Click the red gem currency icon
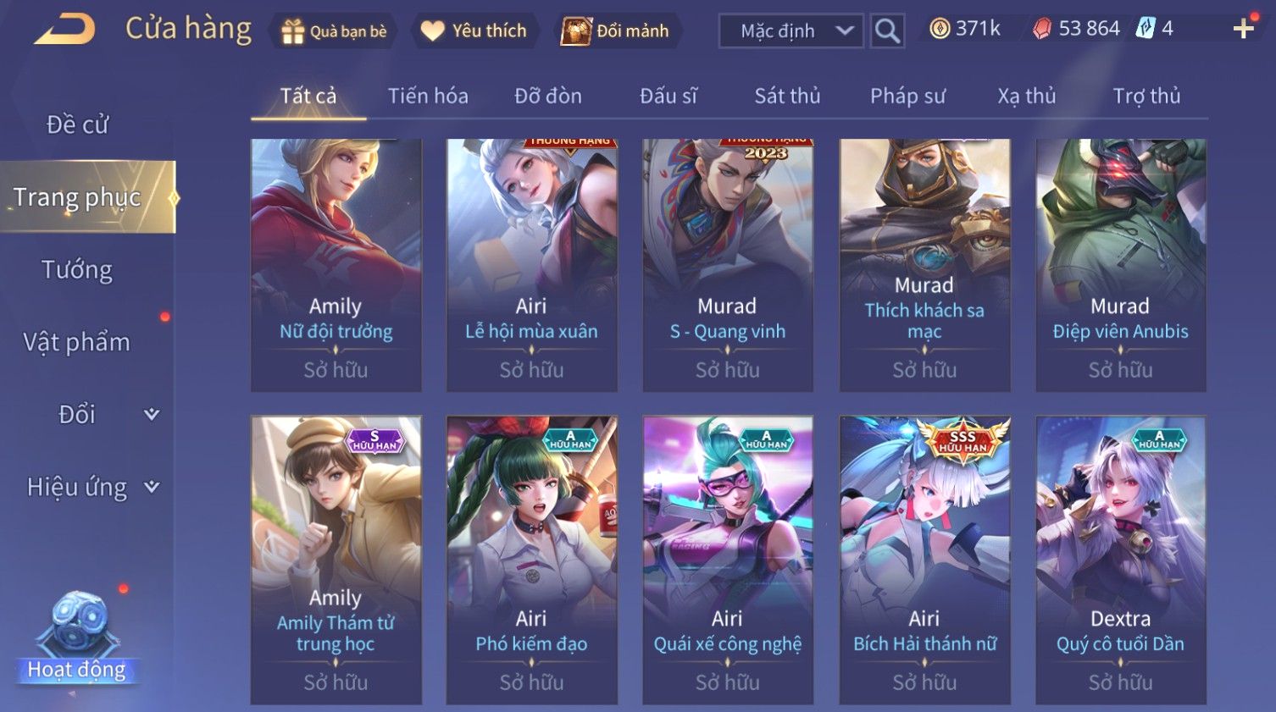The width and height of the screenshot is (1276, 712). click(1042, 29)
